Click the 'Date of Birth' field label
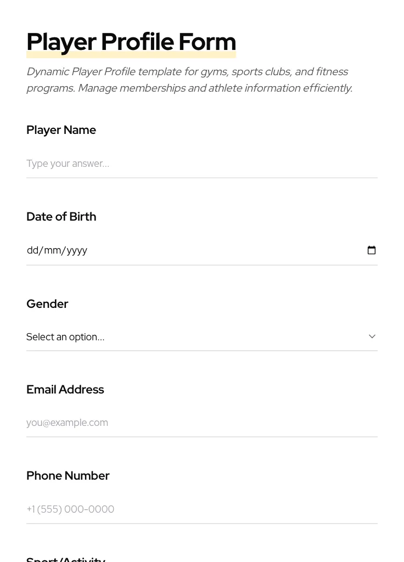Image resolution: width=404 pixels, height=562 pixels. click(61, 217)
